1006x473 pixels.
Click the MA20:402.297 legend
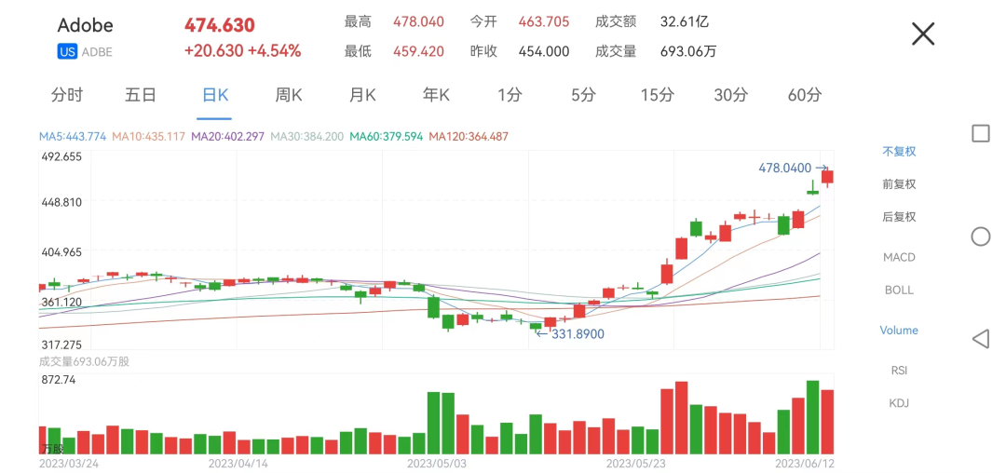228,137
